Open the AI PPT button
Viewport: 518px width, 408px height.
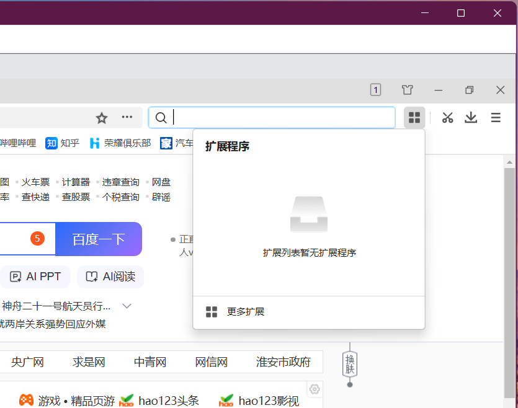[35, 277]
